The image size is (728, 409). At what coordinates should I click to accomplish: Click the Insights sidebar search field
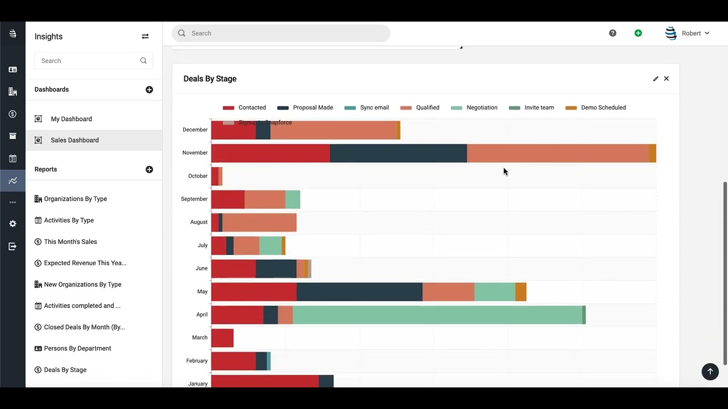94,61
